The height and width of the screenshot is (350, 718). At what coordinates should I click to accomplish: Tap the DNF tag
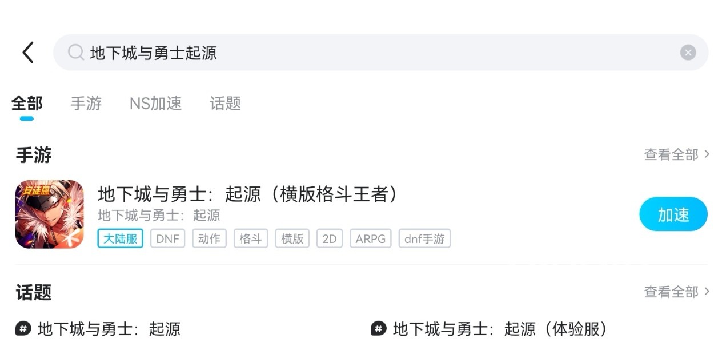click(168, 238)
